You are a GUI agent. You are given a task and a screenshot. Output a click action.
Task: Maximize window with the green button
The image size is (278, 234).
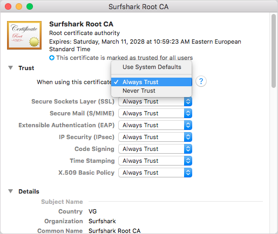click(x=30, y=6)
